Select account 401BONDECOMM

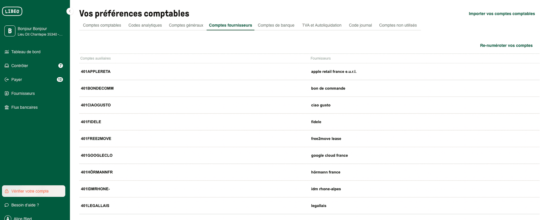pyautogui.click(x=97, y=88)
